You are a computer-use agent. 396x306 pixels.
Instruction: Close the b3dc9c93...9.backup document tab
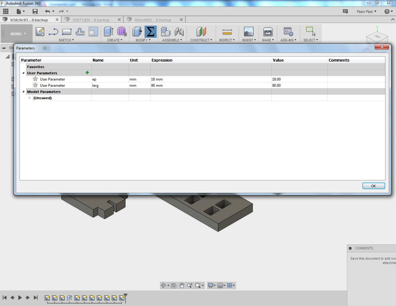(x=57, y=20)
